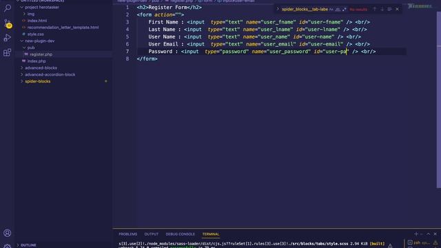Open index.html in the explorer
This screenshot has width=441, height=248.
tap(37, 21)
